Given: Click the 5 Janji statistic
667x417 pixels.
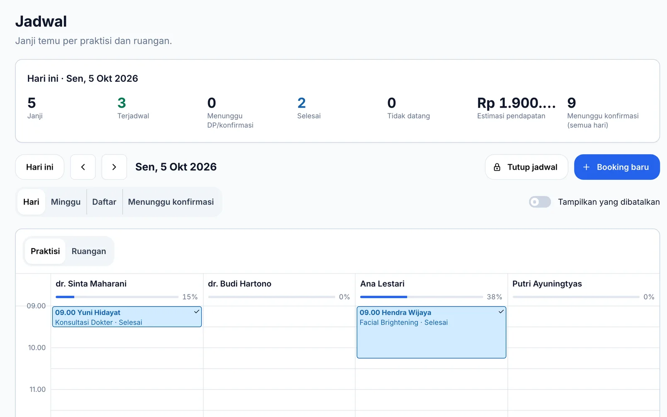Looking at the screenshot, I should (x=35, y=108).
